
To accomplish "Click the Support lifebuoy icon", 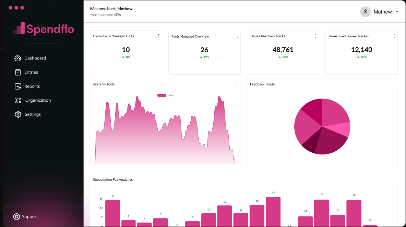I will [x=16, y=216].
